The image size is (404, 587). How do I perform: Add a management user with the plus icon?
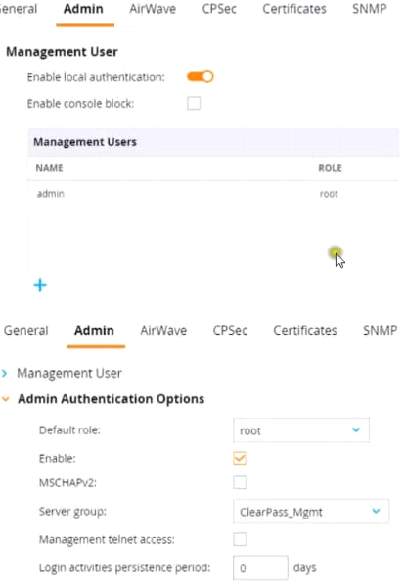[x=40, y=285]
